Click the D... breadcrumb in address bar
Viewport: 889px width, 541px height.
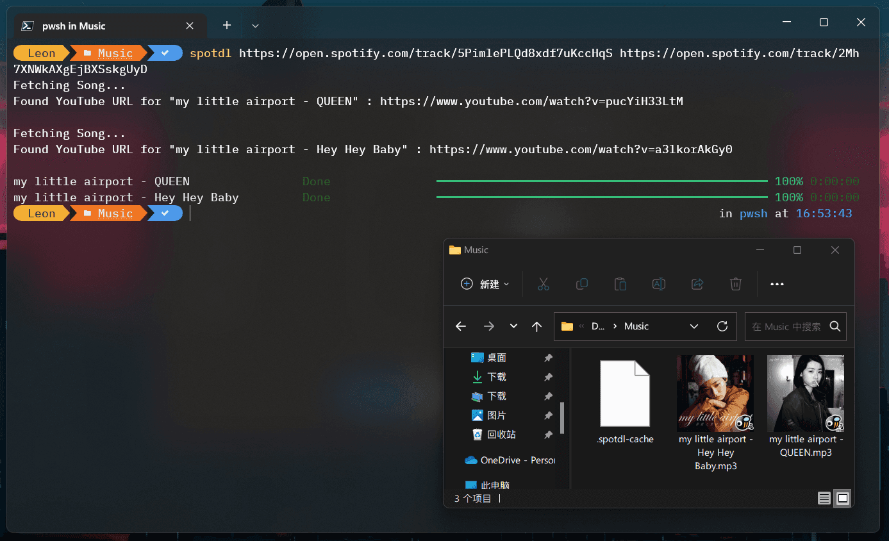(x=598, y=326)
